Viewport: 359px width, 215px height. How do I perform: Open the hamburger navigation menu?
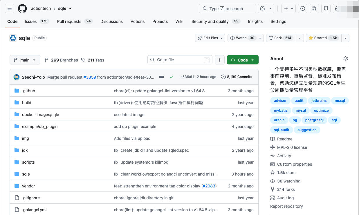click(x=10, y=8)
